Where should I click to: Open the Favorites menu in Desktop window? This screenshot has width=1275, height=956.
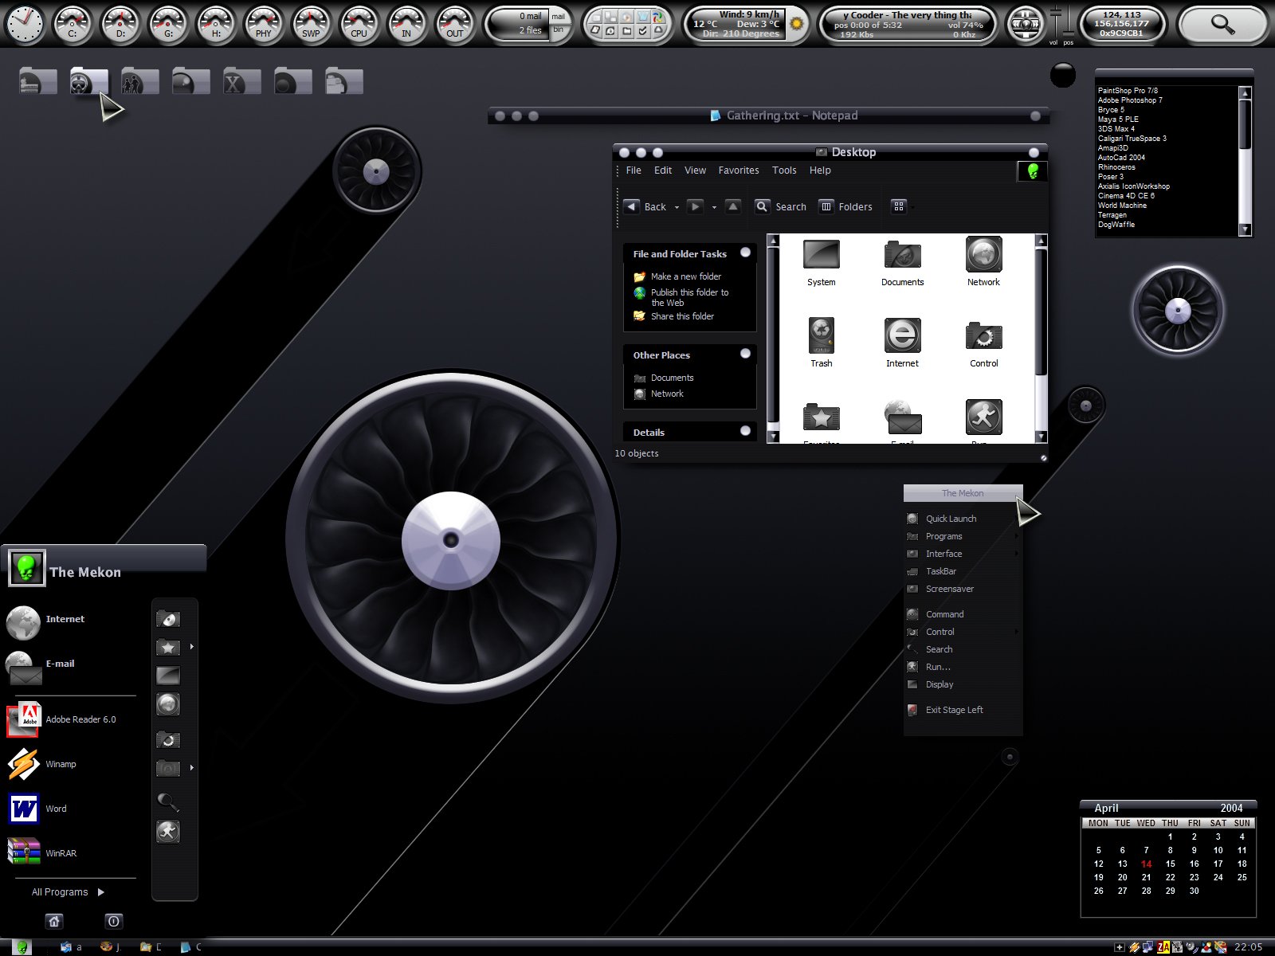(739, 170)
